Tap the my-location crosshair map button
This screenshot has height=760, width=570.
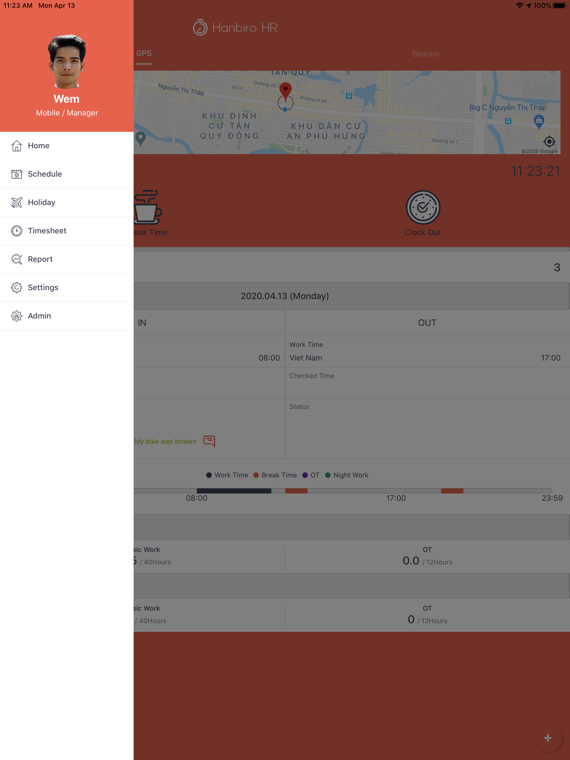549,141
